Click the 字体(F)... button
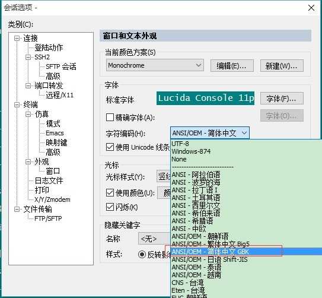322x298 pixels. tap(282, 99)
